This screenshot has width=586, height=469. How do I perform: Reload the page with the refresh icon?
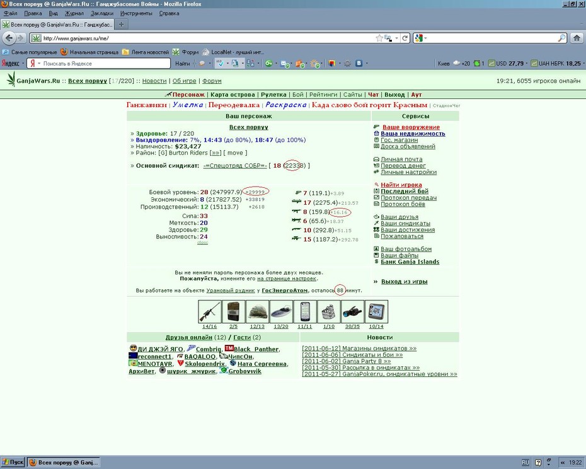(405, 38)
